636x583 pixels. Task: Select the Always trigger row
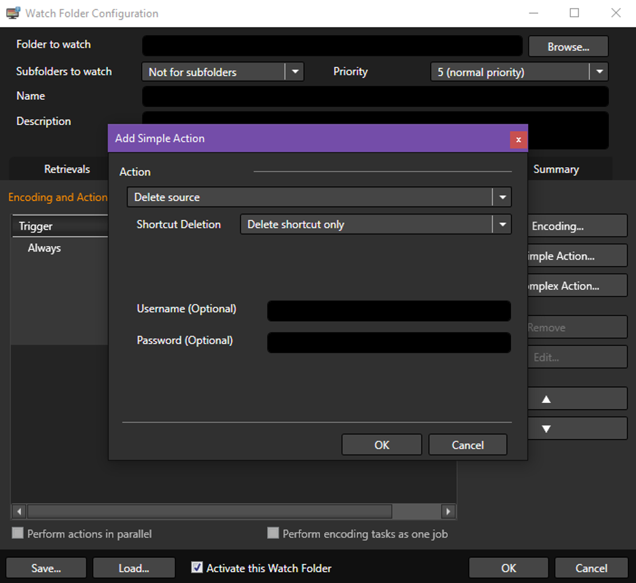tap(60, 248)
